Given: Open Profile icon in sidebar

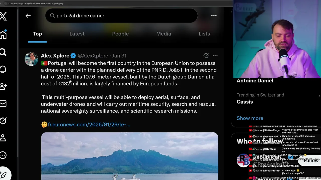Looking at the screenshot, I should [3, 138].
